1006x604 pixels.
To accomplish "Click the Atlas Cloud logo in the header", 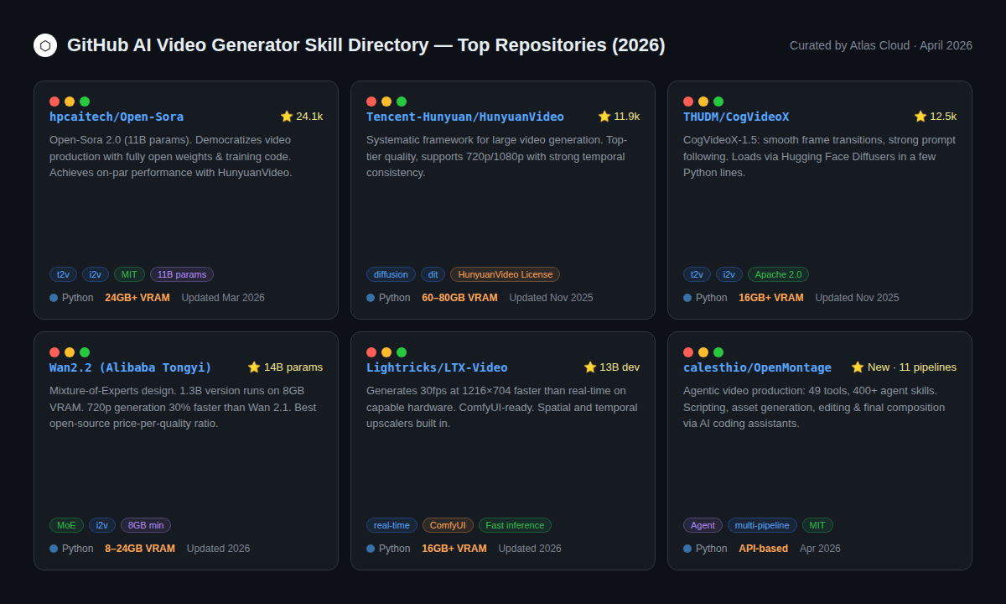I will (x=44, y=45).
